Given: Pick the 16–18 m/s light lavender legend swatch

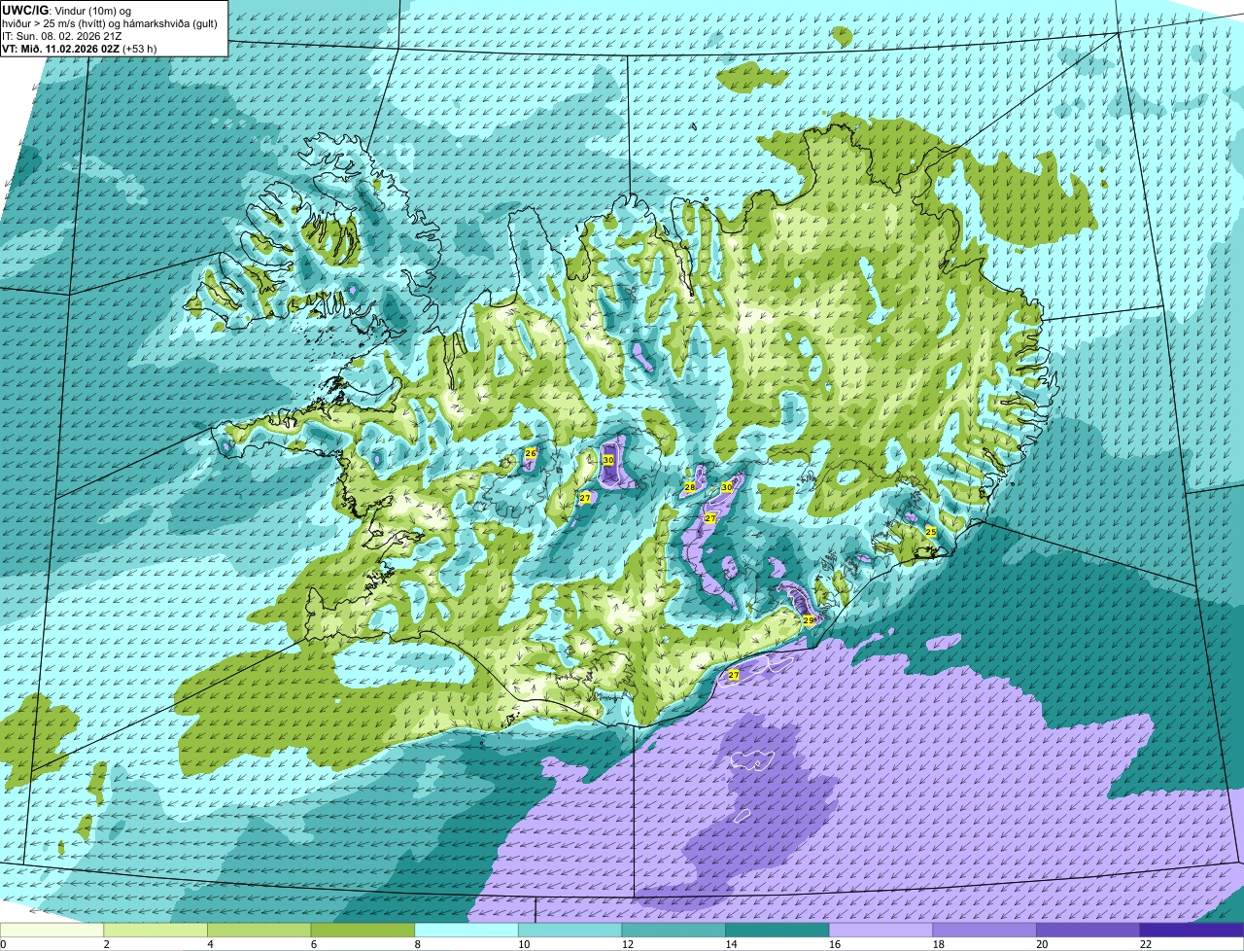Looking at the screenshot, I should 881,931.
